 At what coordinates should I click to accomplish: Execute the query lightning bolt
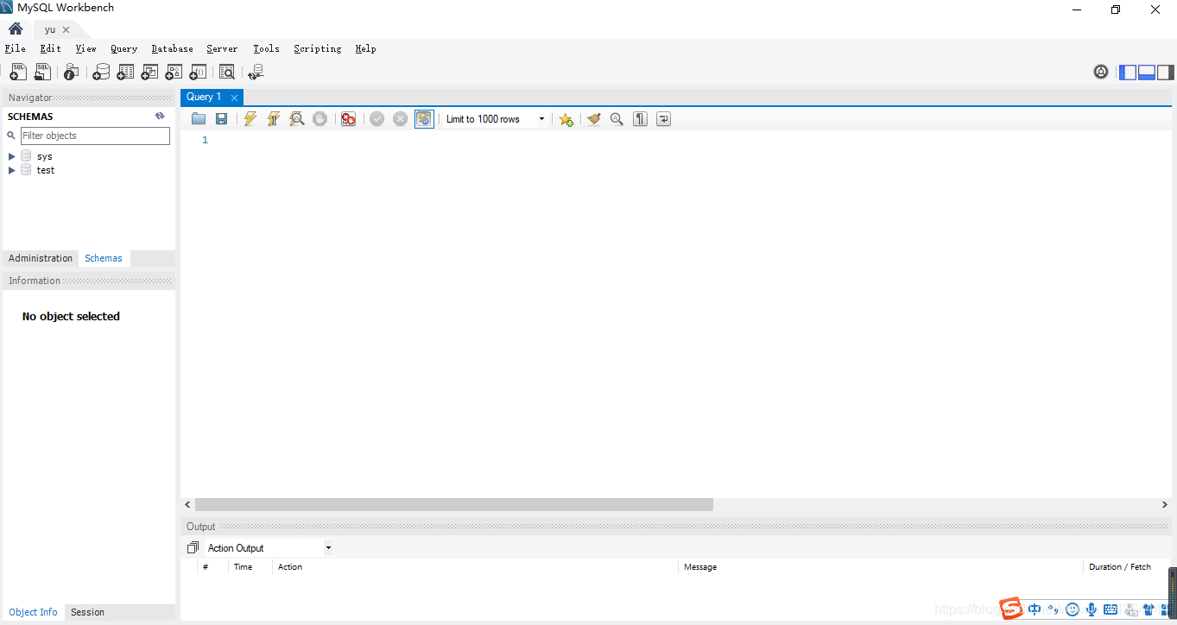(250, 119)
